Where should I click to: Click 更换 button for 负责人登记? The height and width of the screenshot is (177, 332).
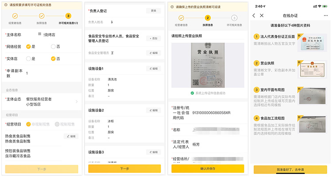pos(154,11)
